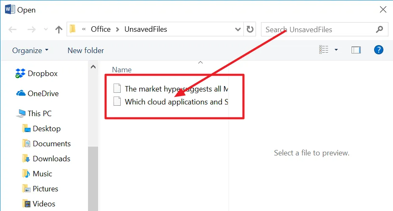The image size is (393, 211).
Task: Open the address bar history dropdown
Action: (x=238, y=29)
